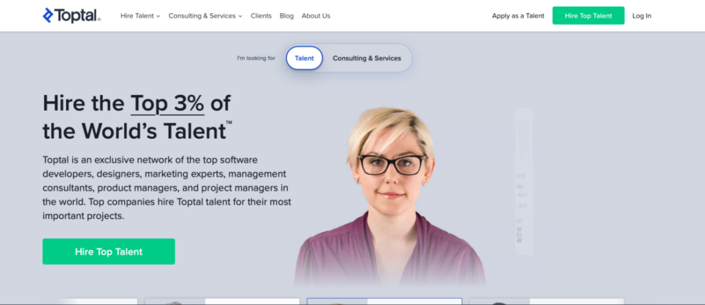Image resolution: width=705 pixels, height=305 pixels.
Task: Click the header Hire Top Talent button
Action: [x=588, y=16]
